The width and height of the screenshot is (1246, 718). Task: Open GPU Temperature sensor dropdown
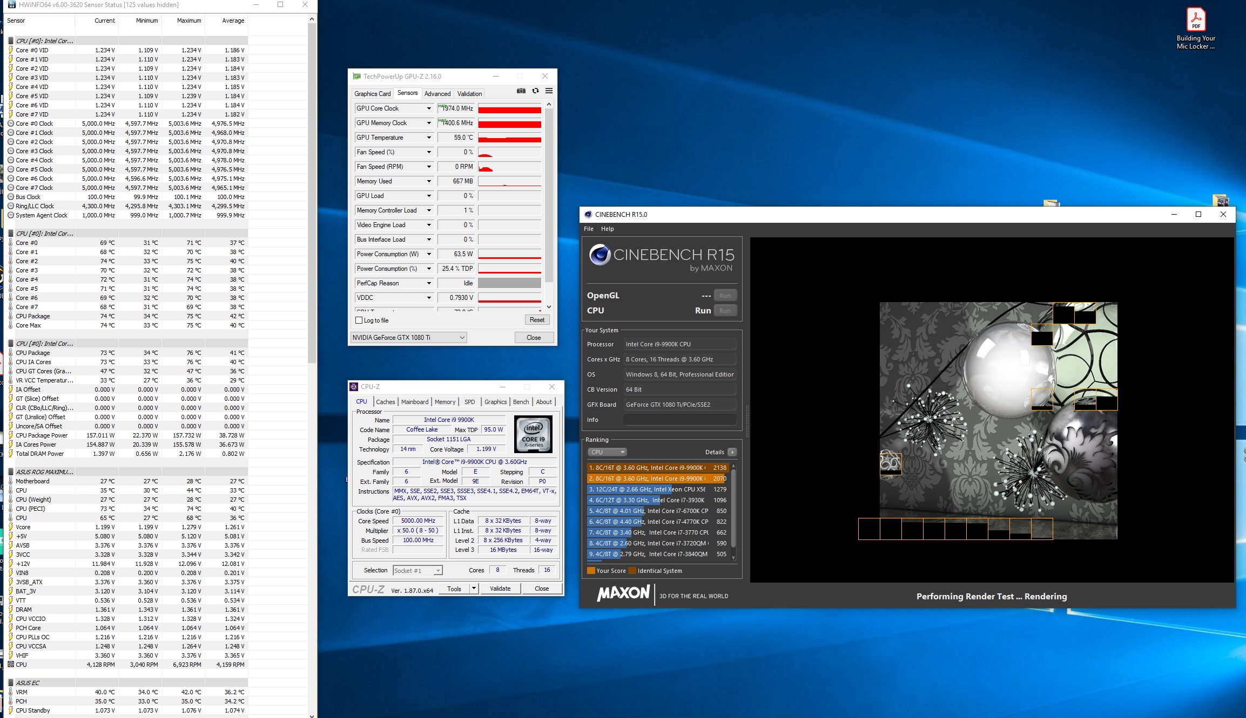tap(429, 138)
